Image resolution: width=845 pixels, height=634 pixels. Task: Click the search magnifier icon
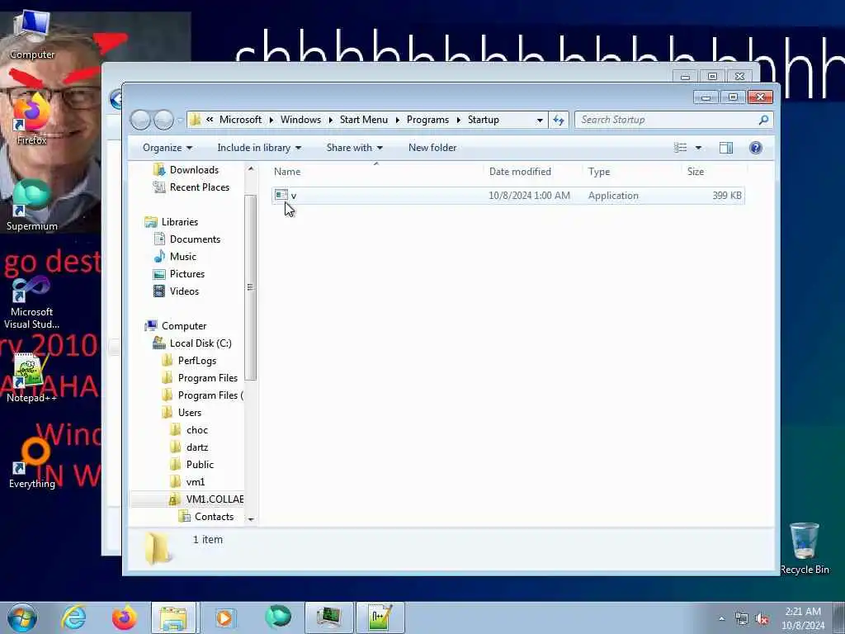763,120
